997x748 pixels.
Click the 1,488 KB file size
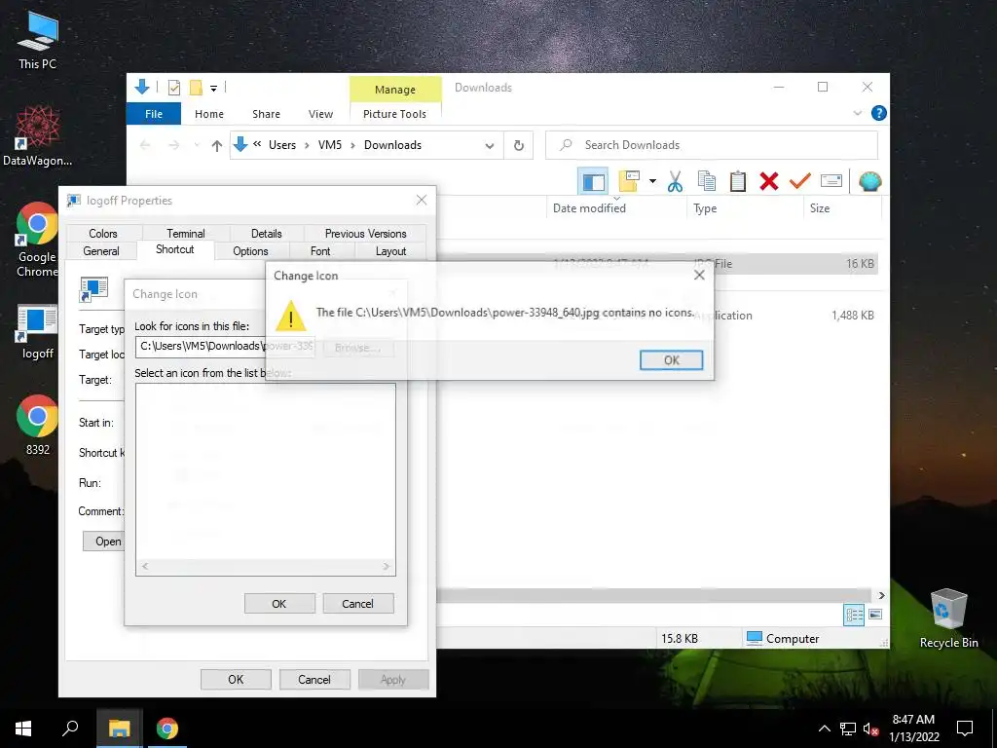click(x=853, y=316)
